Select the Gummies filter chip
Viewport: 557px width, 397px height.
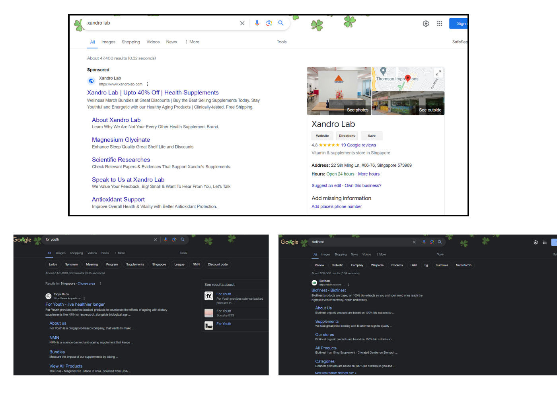click(x=442, y=265)
